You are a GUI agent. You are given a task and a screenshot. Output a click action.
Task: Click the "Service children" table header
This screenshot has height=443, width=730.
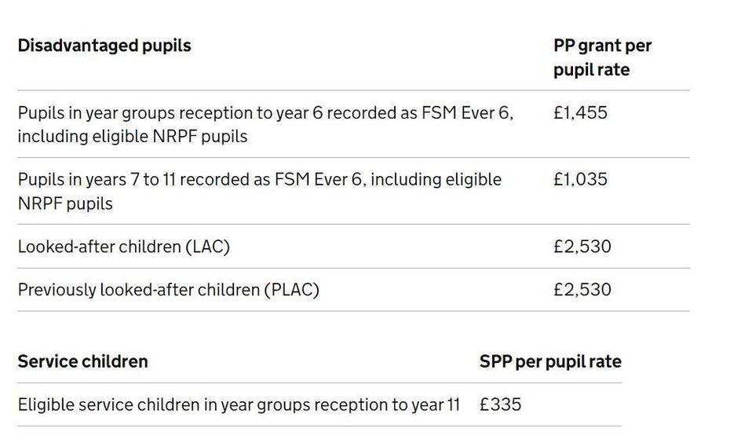(x=82, y=361)
